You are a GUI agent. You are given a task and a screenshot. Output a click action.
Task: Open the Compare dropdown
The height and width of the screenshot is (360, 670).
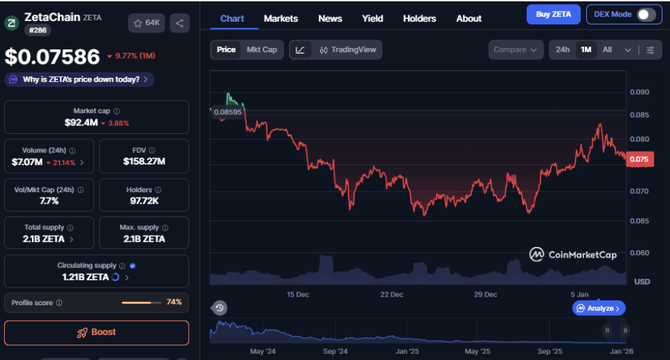pos(516,50)
